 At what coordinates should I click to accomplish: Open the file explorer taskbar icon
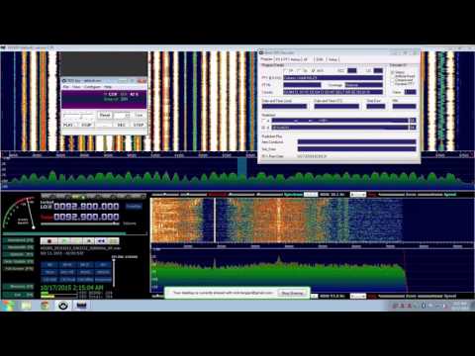(27, 306)
